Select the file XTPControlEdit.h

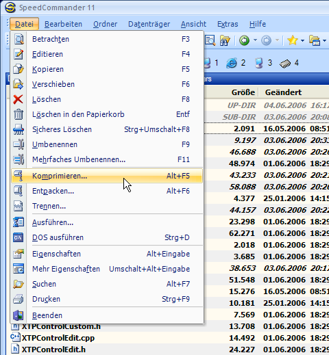(x=53, y=350)
